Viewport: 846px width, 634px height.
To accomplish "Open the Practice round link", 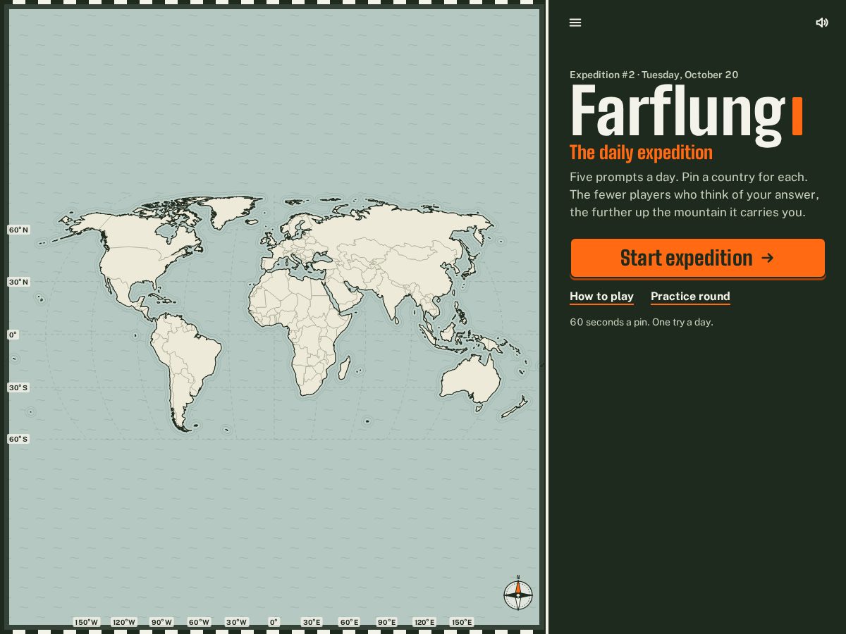I will 690,297.
